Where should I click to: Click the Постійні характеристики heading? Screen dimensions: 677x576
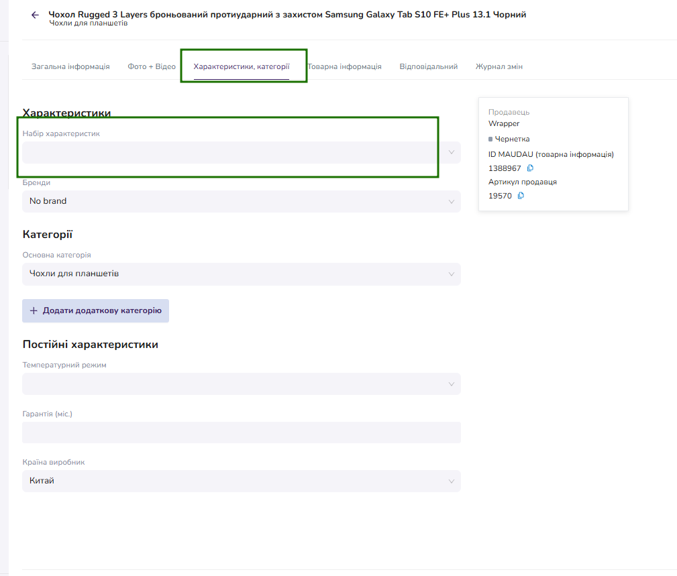coord(90,344)
